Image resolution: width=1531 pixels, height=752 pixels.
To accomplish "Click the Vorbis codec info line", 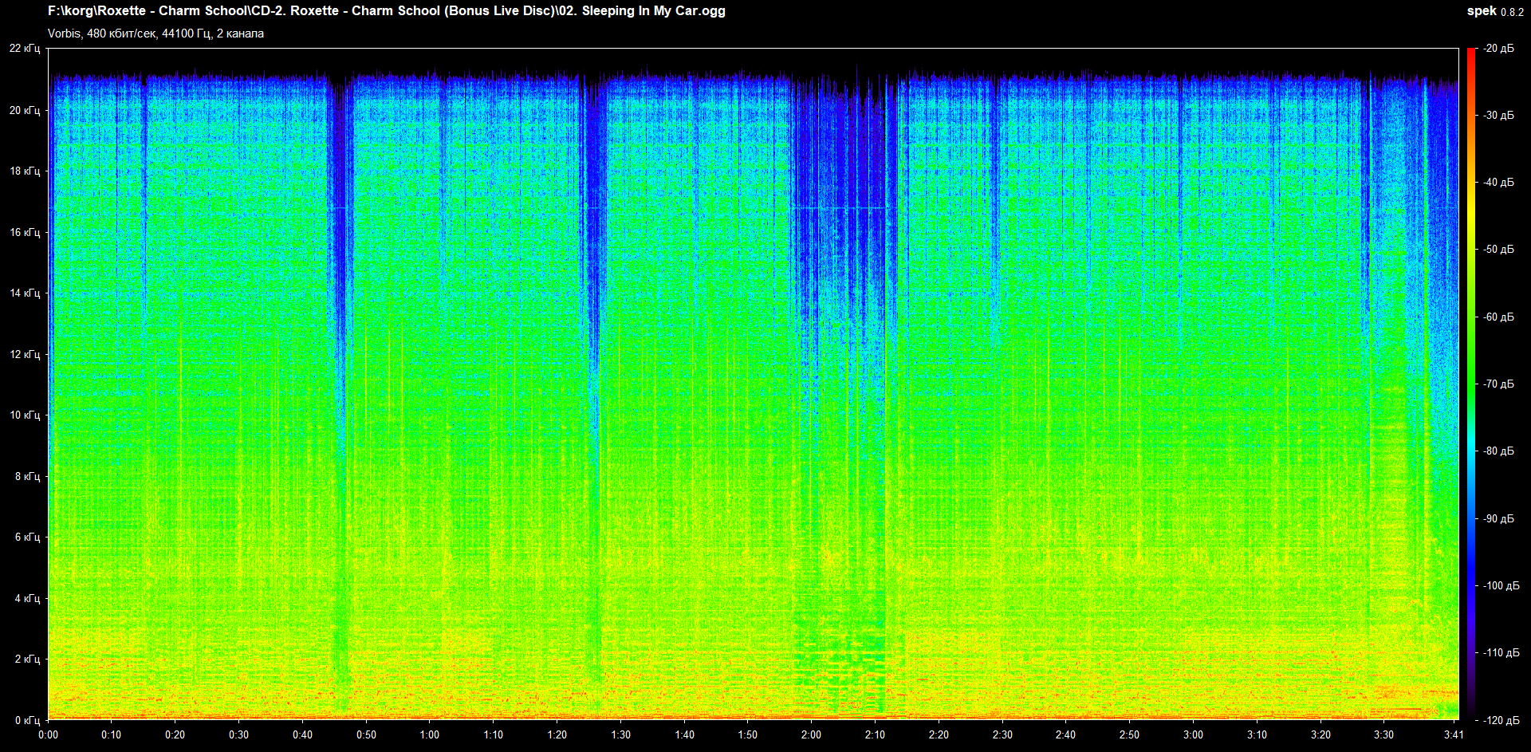I will pos(155,33).
